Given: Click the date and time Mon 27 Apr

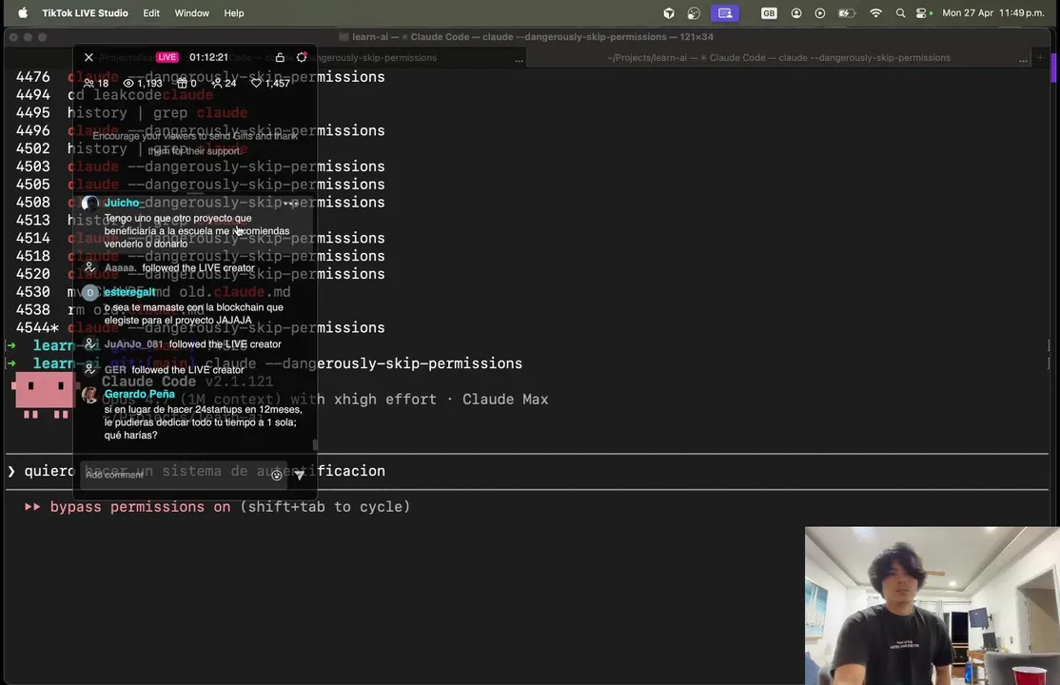Looking at the screenshot, I should click(x=993, y=13).
